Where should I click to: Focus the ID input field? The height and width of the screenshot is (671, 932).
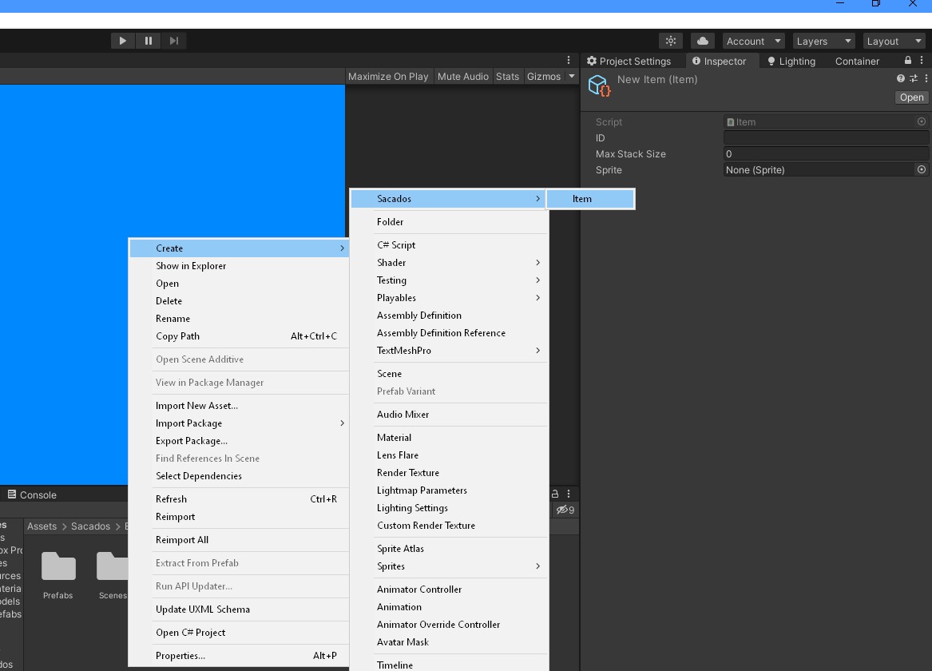coord(827,138)
